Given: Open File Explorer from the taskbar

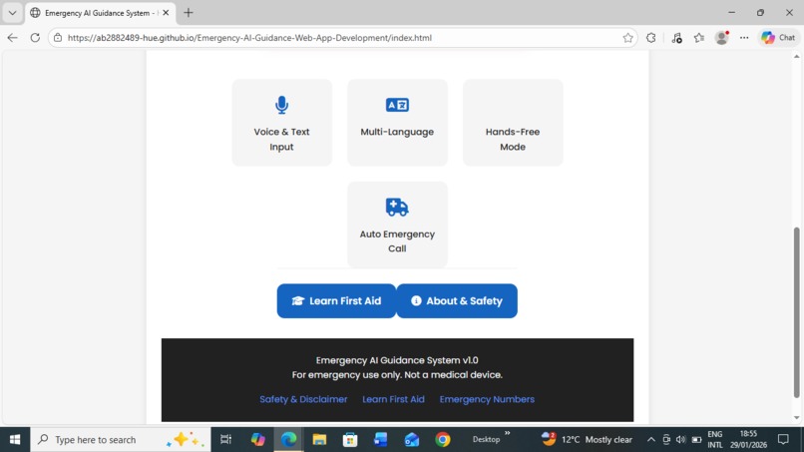Looking at the screenshot, I should [x=319, y=440].
